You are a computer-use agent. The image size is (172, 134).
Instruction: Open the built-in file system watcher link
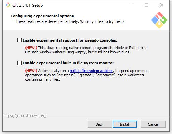click(x=91, y=71)
